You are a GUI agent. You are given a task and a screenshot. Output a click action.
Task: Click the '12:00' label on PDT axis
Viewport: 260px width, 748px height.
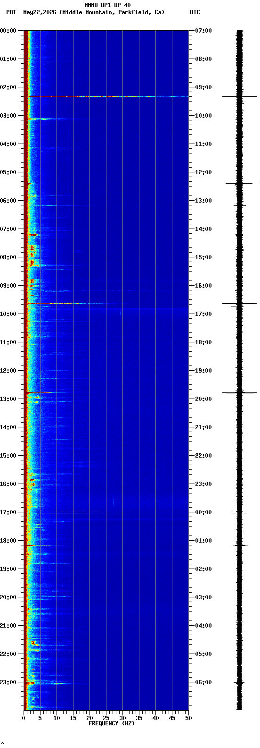click(8, 371)
